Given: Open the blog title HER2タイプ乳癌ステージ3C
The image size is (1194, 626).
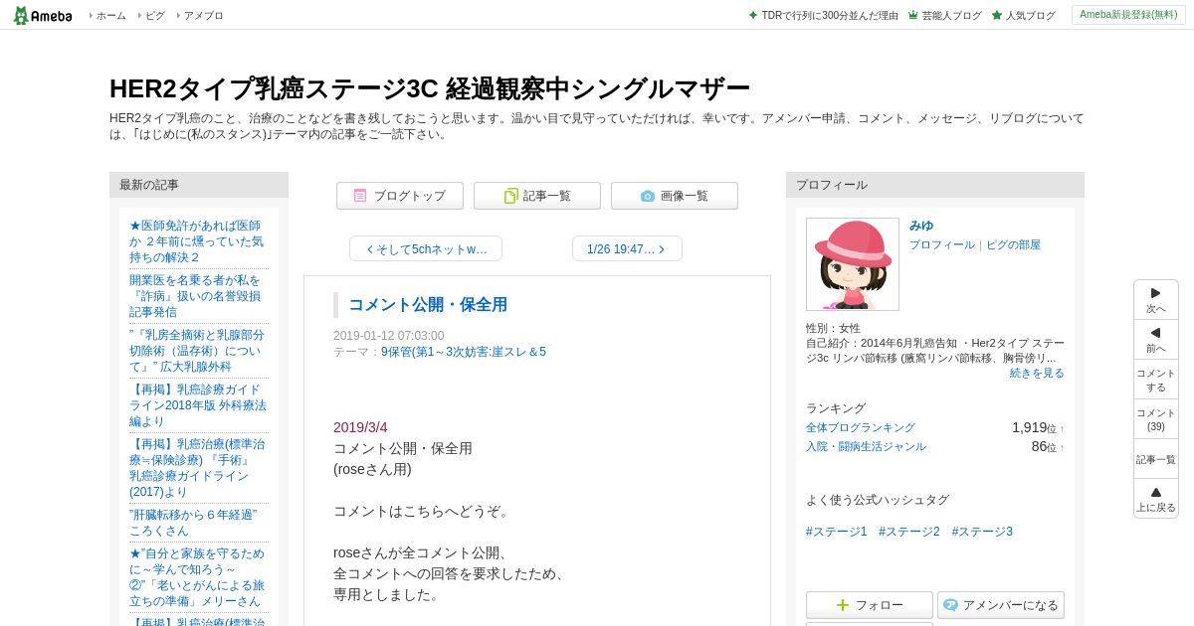Looking at the screenshot, I should coord(429,88).
